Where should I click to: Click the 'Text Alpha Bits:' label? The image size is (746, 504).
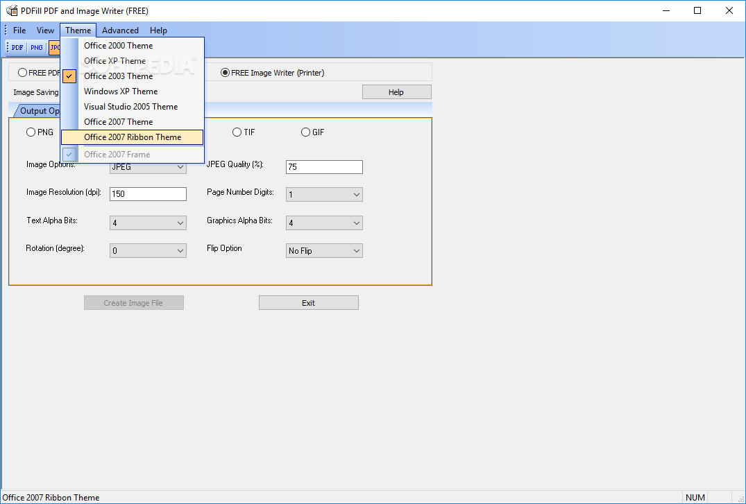coord(52,220)
